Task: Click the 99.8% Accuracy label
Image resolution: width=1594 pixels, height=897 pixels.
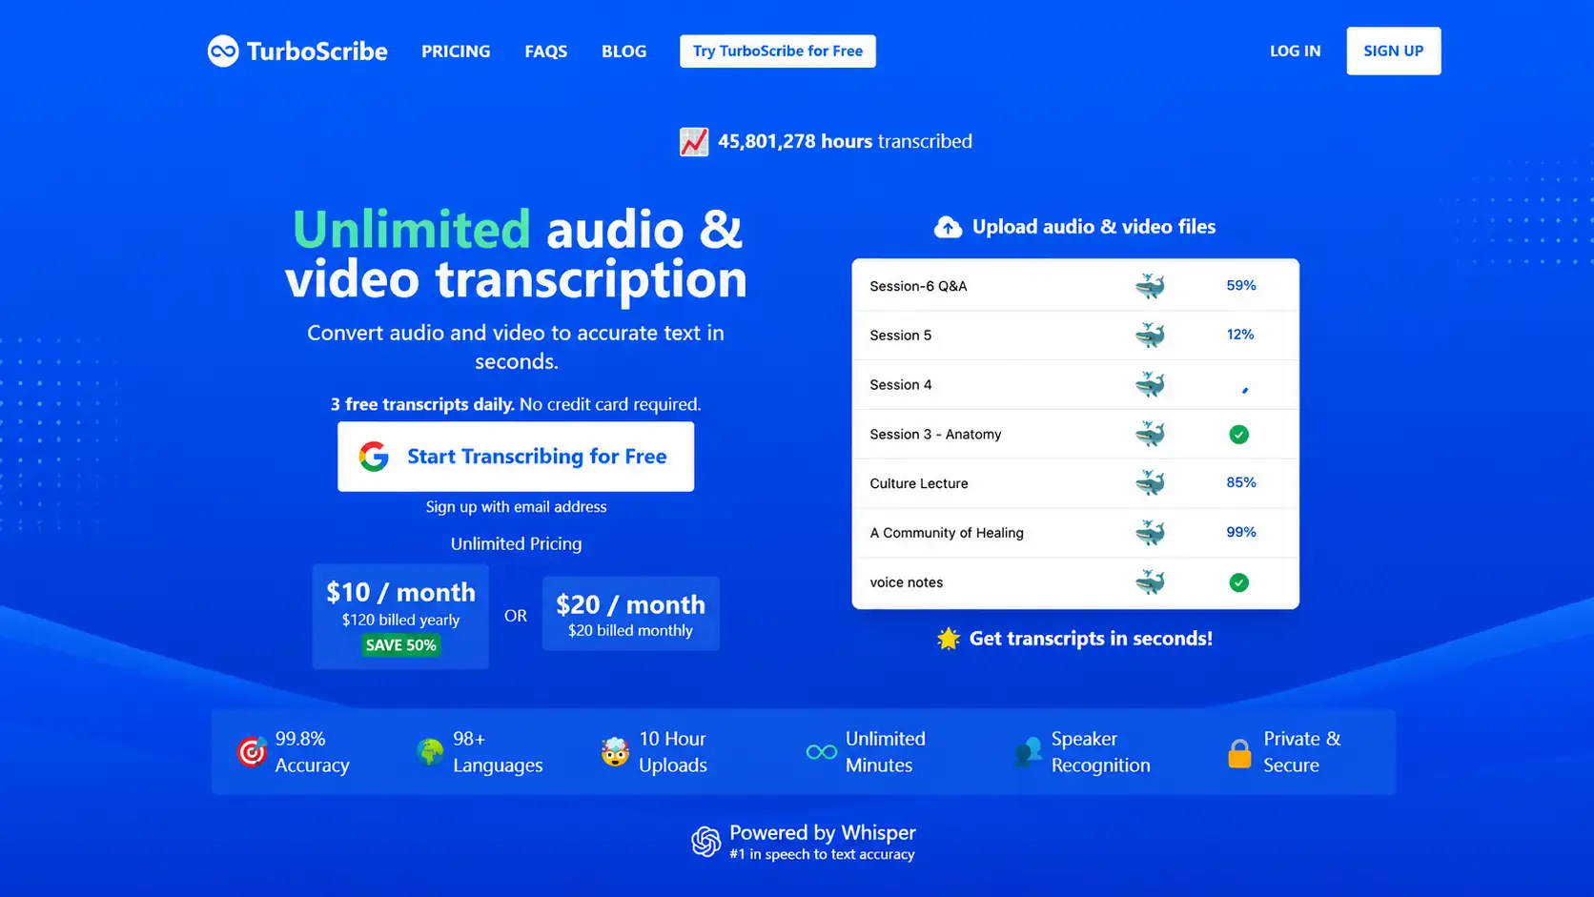Action: [x=312, y=752]
